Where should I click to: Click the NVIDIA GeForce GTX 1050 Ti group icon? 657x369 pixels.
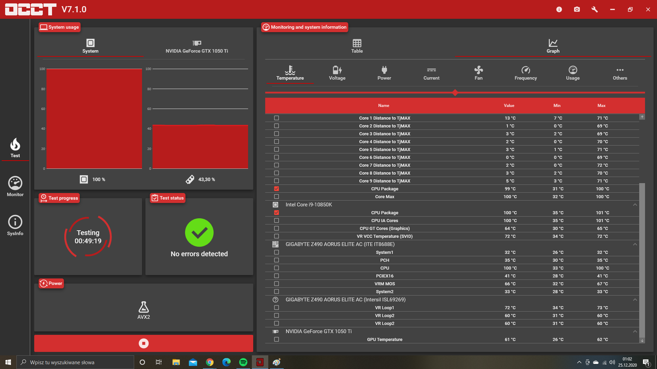click(275, 331)
